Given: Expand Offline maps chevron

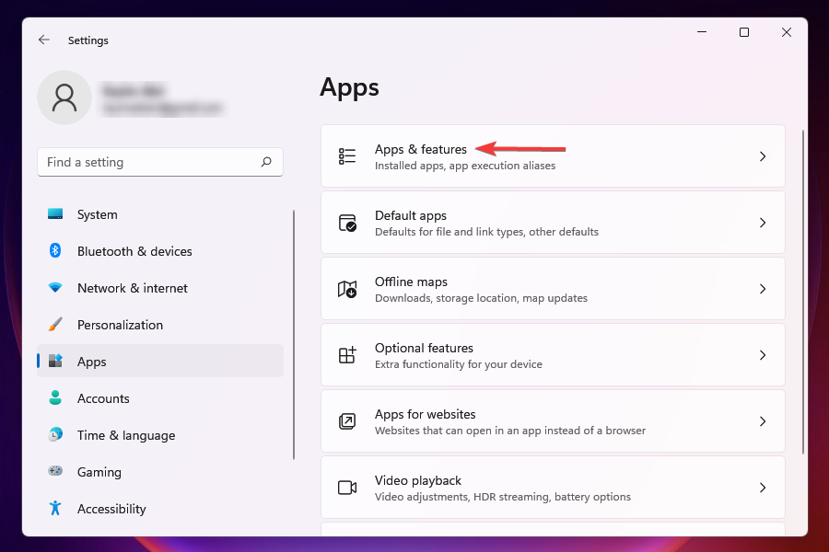Looking at the screenshot, I should pyautogui.click(x=763, y=289).
